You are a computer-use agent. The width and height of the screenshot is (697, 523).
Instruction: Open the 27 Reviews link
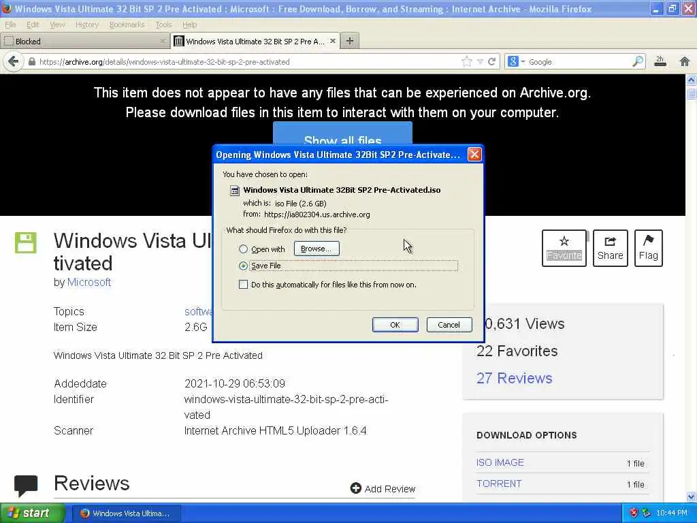tap(515, 378)
